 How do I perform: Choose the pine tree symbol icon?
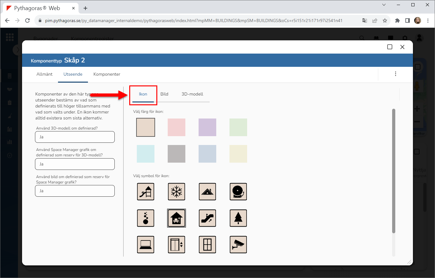click(x=238, y=218)
